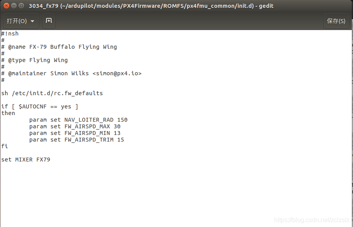This screenshot has height=227, width=353.
Task: Close the gedit window with red button
Action: point(6,5)
